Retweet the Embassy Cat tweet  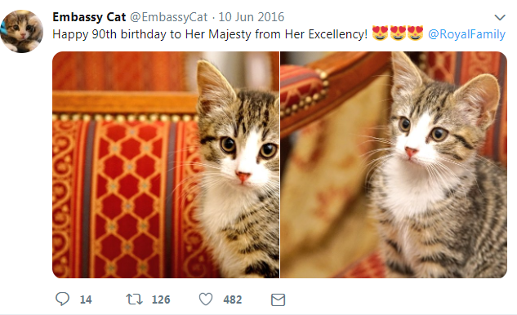[x=134, y=299]
